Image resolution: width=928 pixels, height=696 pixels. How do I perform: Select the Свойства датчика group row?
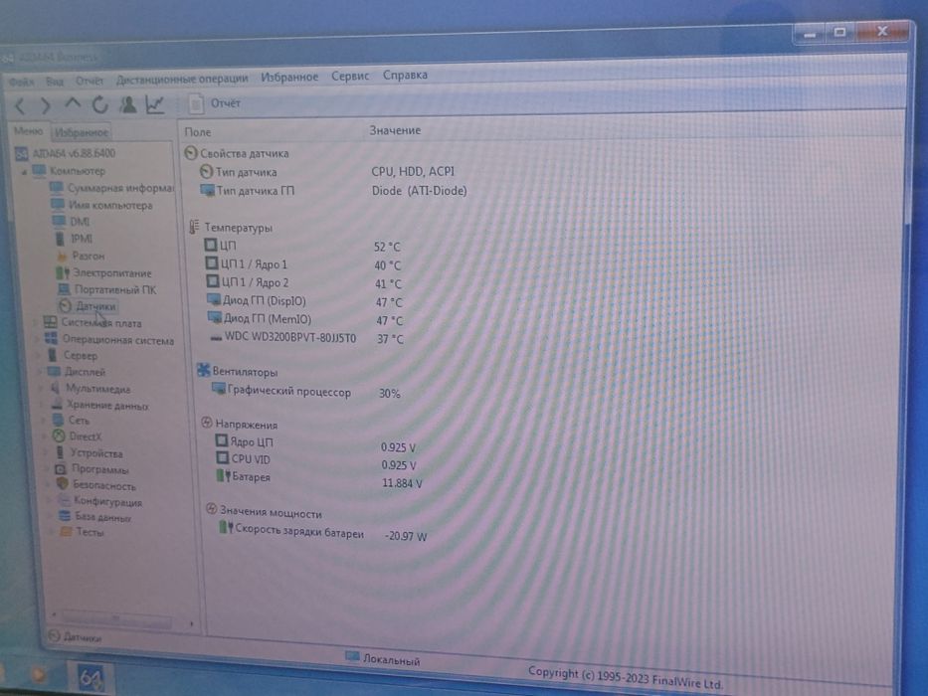pos(237,154)
